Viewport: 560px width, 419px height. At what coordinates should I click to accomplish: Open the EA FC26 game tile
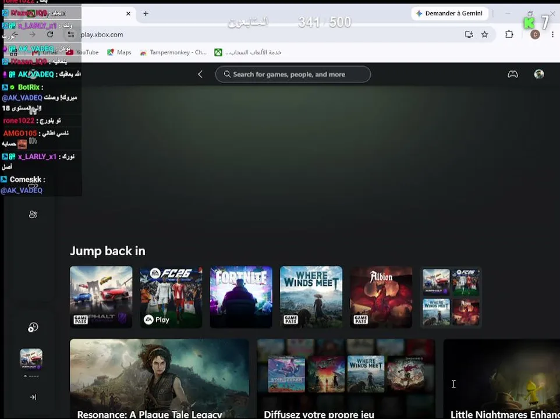point(171,297)
